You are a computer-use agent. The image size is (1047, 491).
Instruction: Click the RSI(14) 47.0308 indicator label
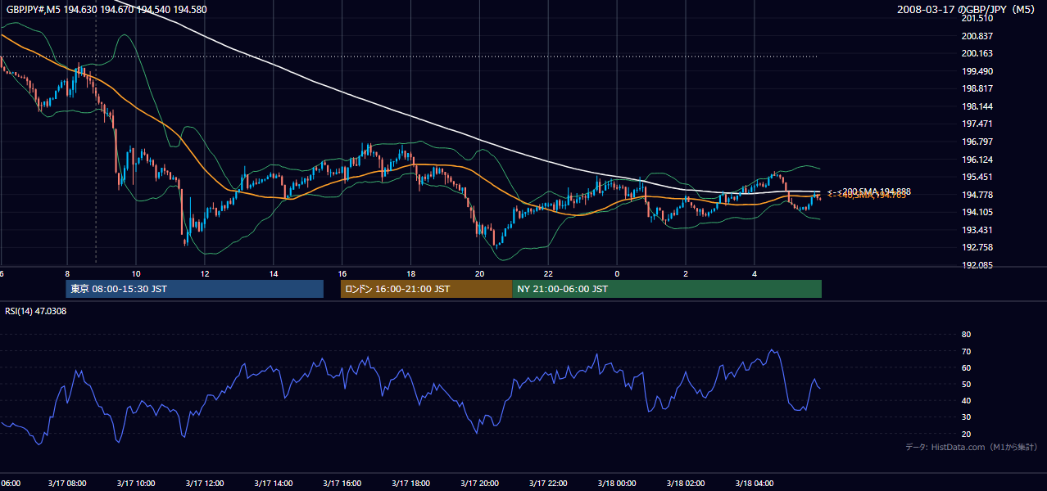[x=36, y=312]
